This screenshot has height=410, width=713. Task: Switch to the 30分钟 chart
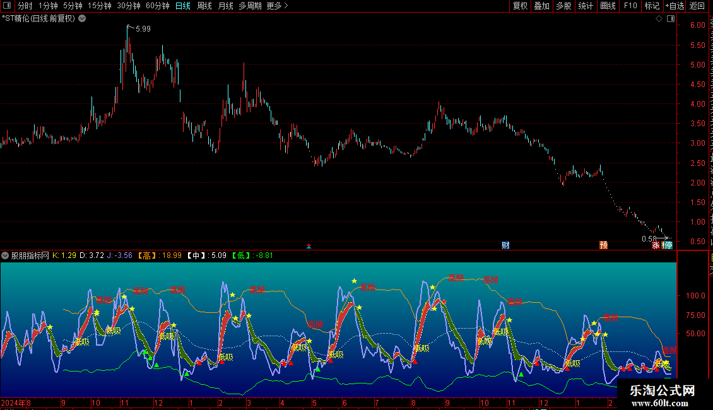point(129,6)
